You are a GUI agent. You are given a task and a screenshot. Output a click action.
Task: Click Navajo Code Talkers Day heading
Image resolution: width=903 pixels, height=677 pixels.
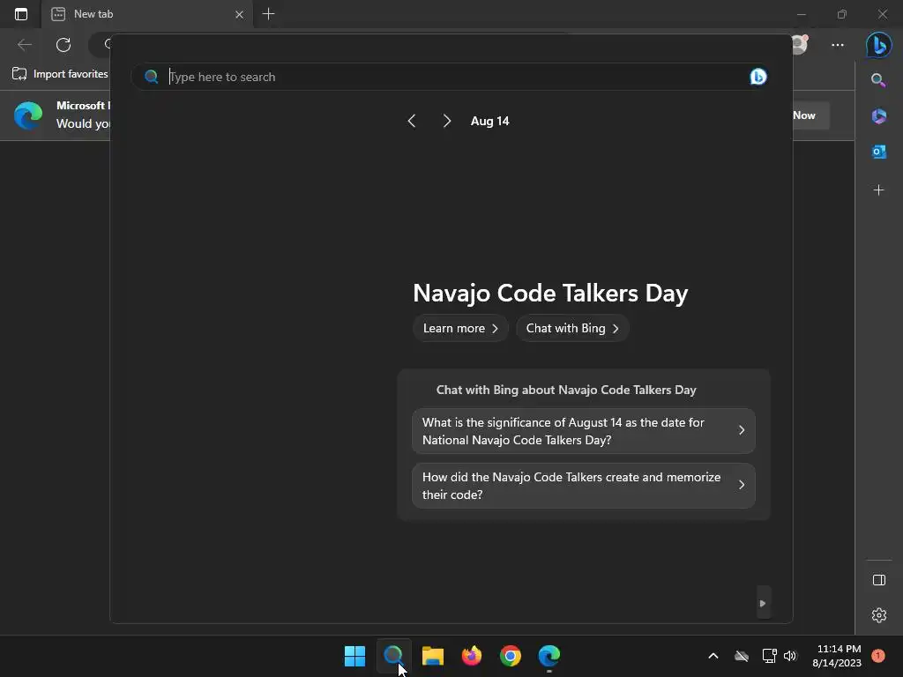point(550,293)
